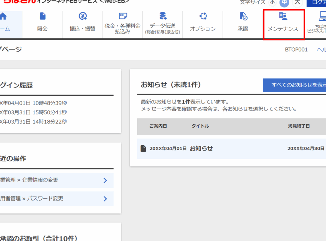This screenshot has width=326, height=241.
Task: Open the お知らせ title link
Action: (x=201, y=148)
